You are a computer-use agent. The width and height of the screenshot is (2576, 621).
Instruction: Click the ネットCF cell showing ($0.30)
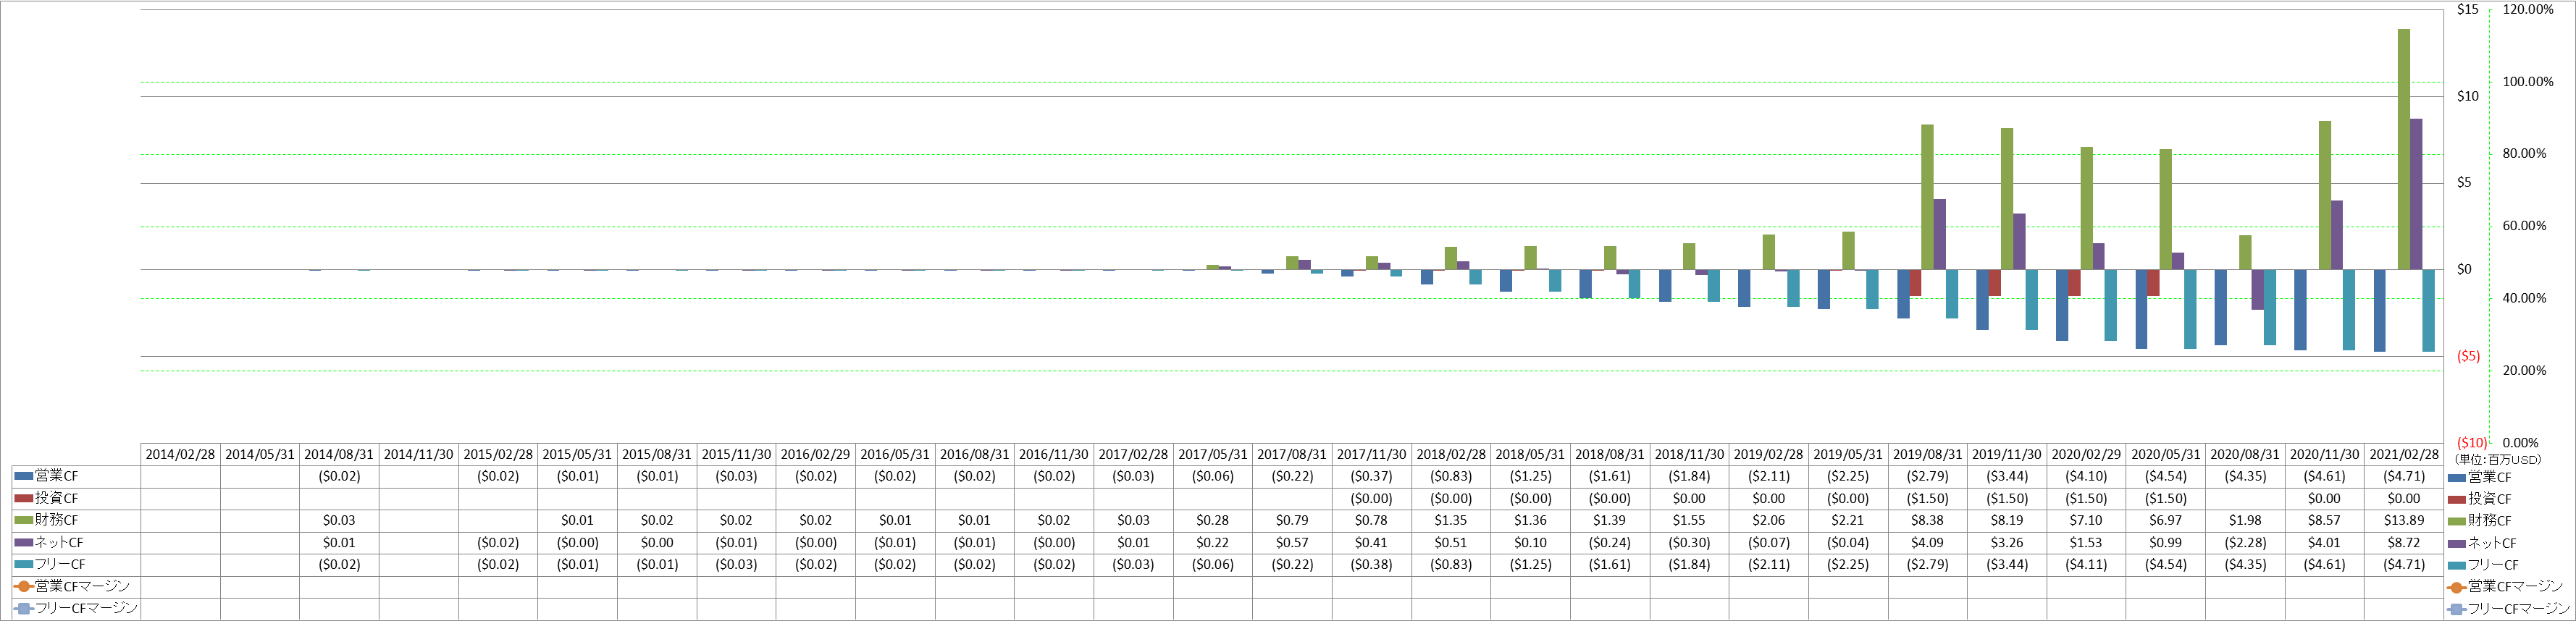[x=1689, y=542]
